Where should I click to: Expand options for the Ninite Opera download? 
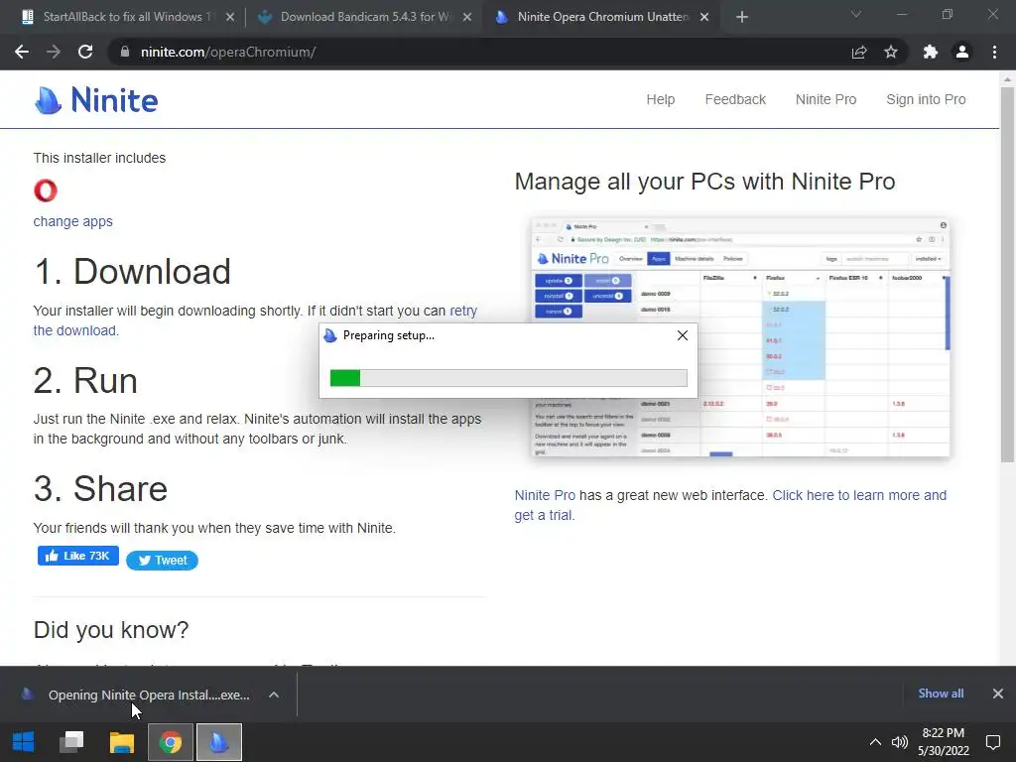274,695
